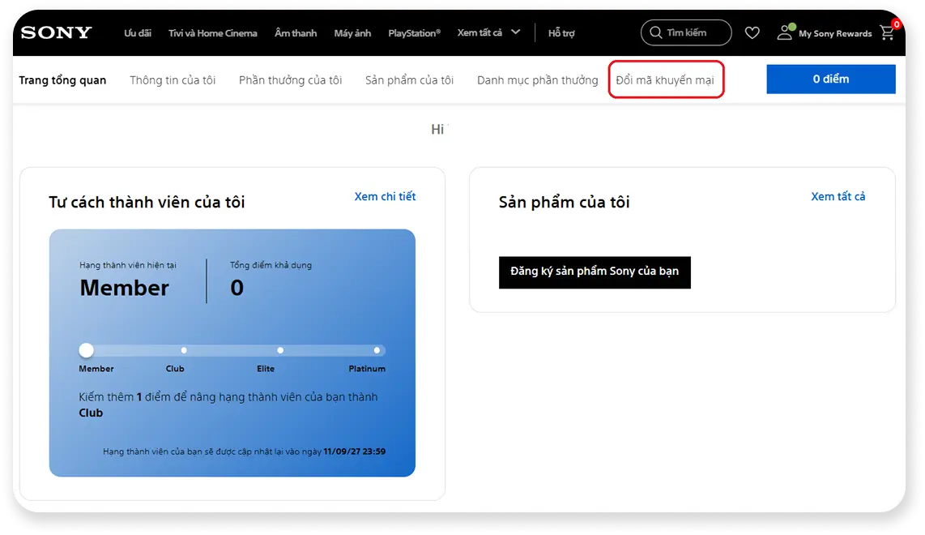Click the Member marker on tier progress bar

86,350
